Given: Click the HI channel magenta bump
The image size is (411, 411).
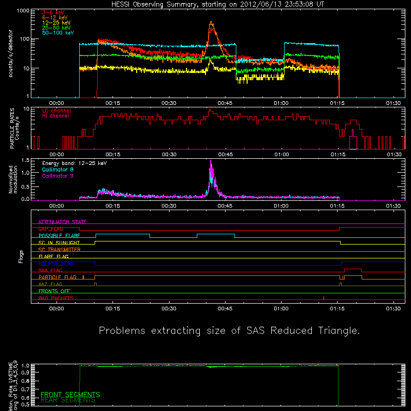Looking at the screenshot, I should (353, 140).
